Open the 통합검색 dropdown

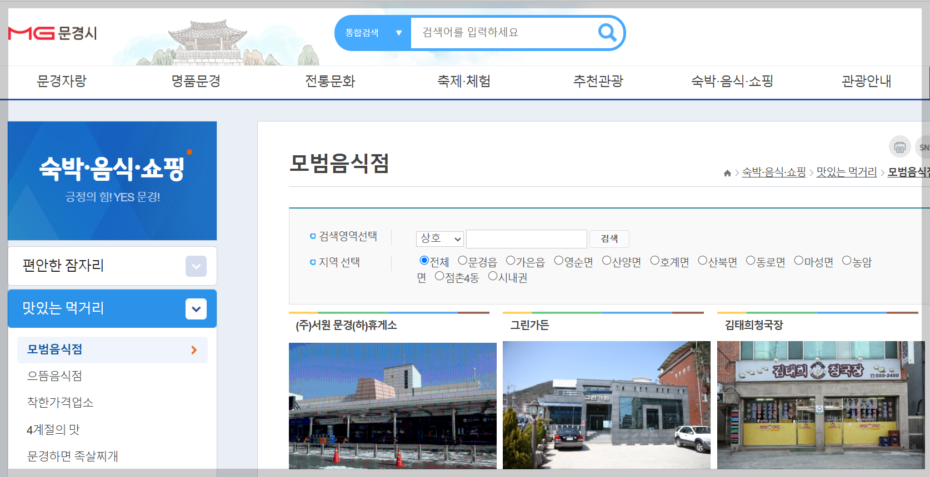tap(373, 33)
